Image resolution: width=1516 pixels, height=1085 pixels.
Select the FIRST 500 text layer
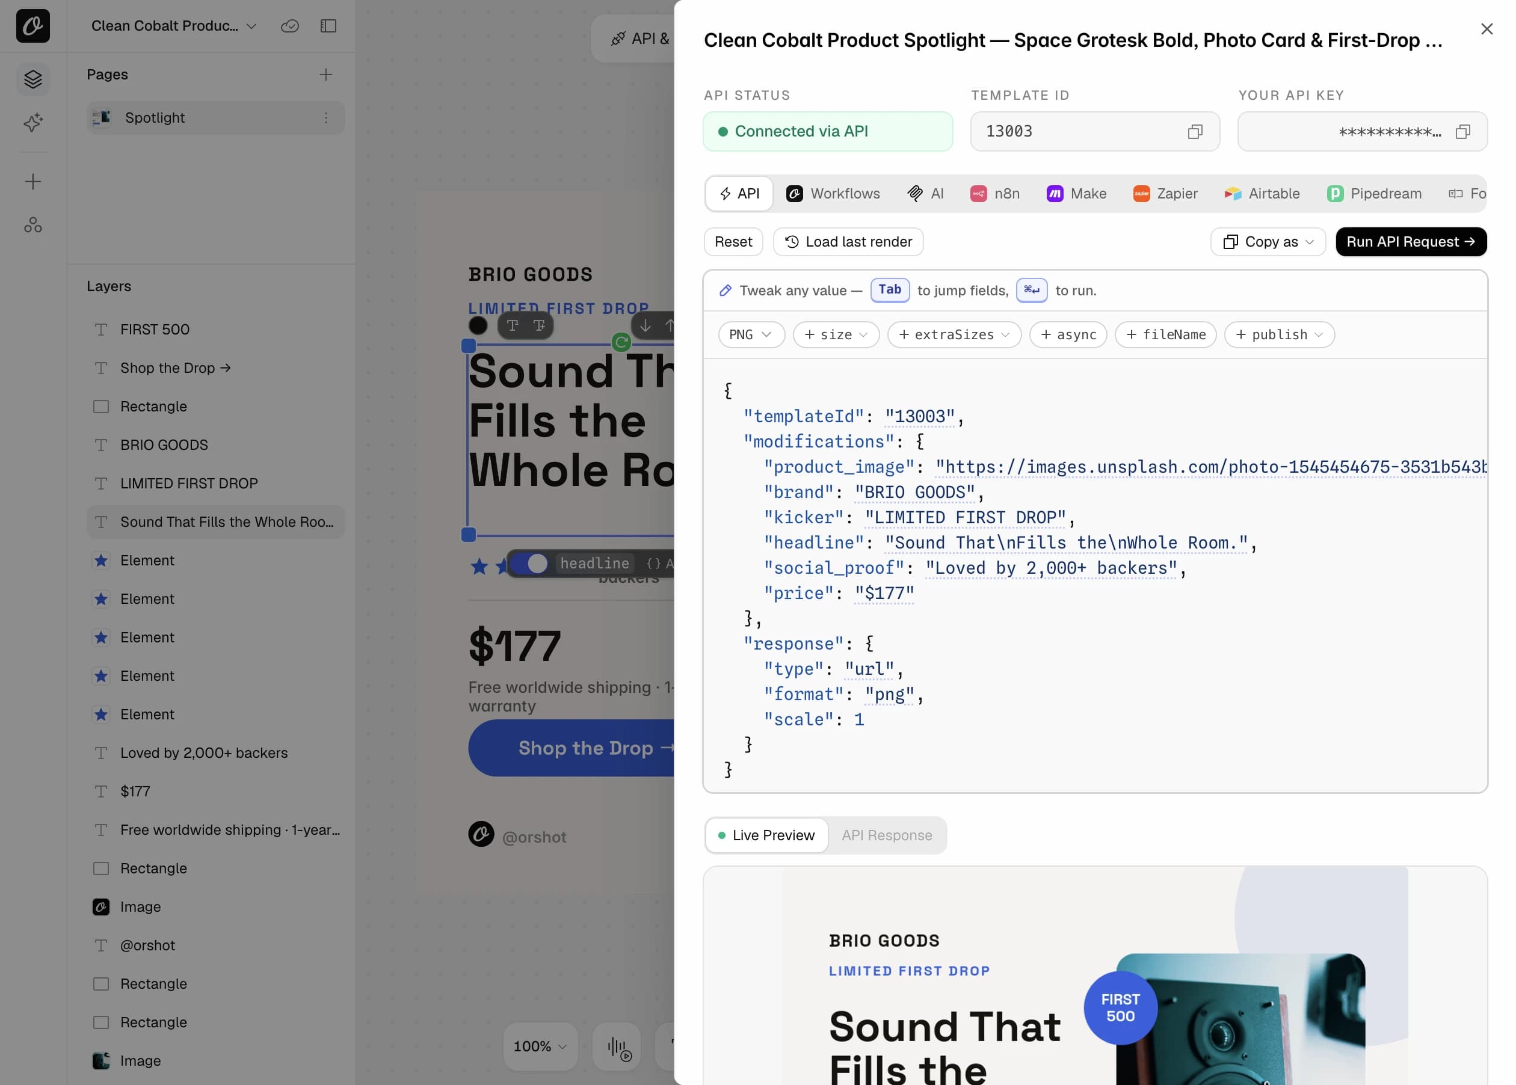click(215, 330)
